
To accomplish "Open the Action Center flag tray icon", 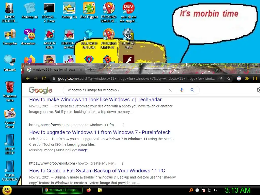I will point(203,190).
